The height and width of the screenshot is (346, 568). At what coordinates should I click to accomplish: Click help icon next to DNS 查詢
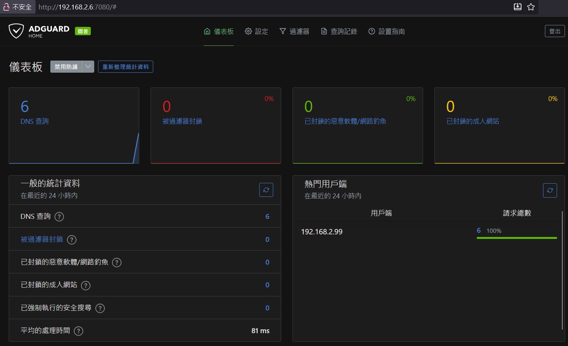coord(59,217)
